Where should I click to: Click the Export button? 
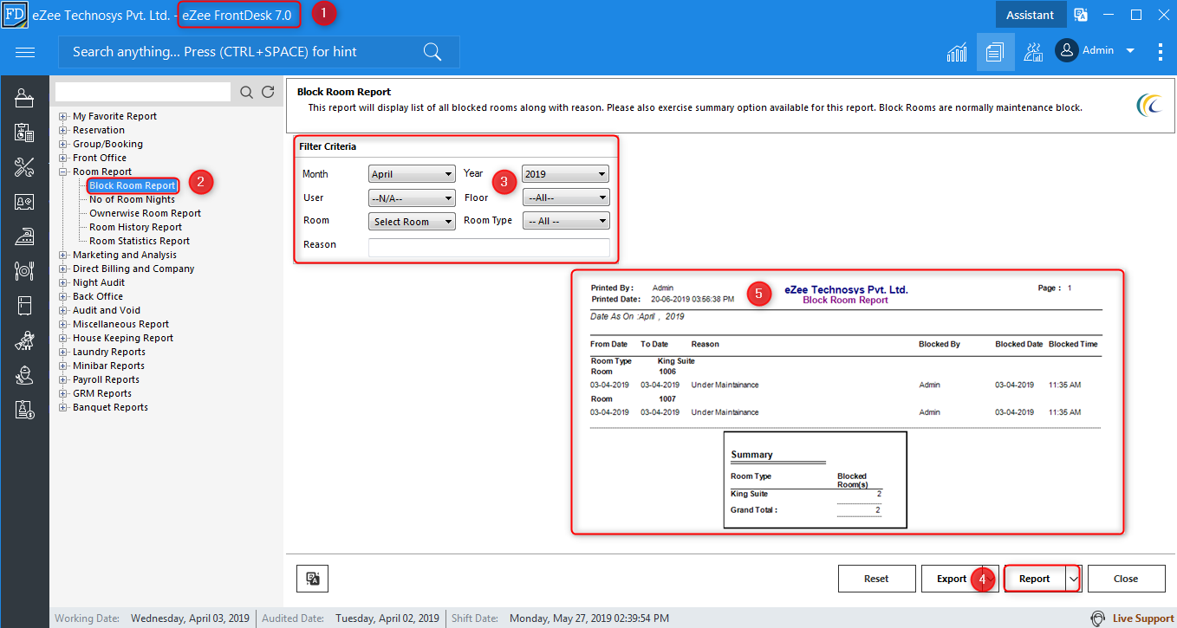click(952, 579)
